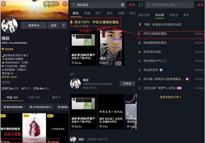
Task: Switch to the 热点榜 tab
Action: (159, 15)
